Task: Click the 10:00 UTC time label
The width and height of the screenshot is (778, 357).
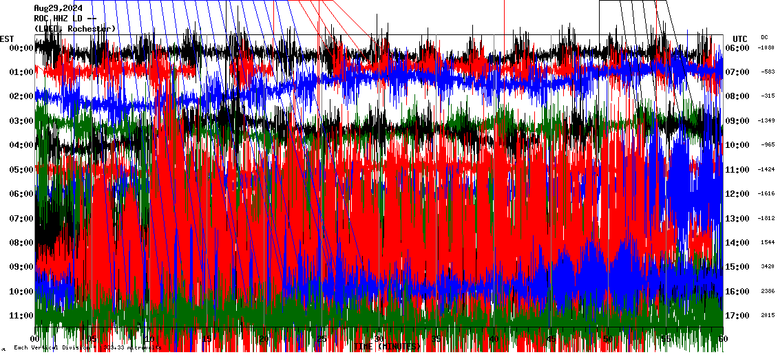Action: coord(738,145)
